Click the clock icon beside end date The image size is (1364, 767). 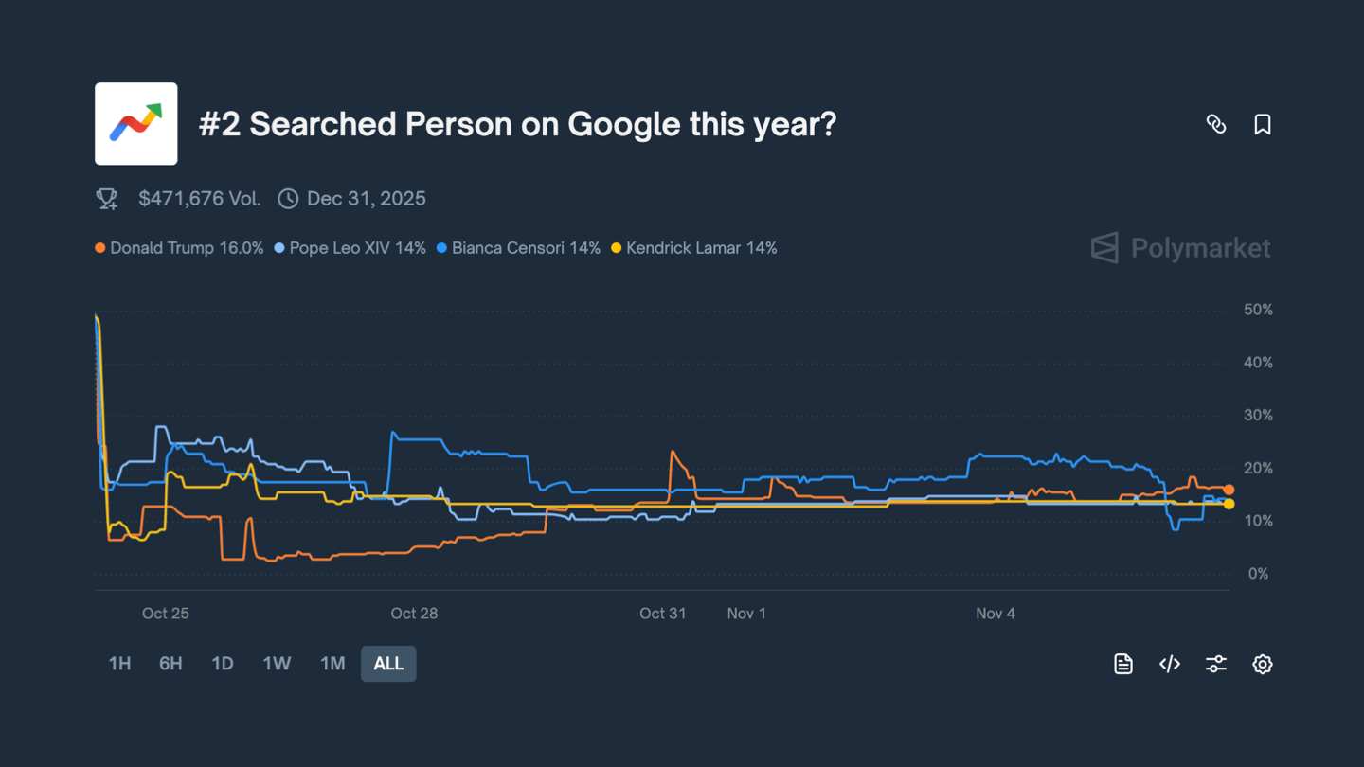[288, 199]
